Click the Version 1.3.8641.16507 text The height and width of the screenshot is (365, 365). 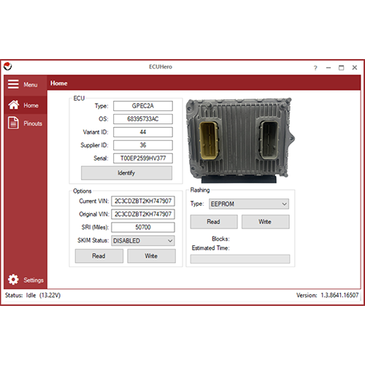click(327, 295)
